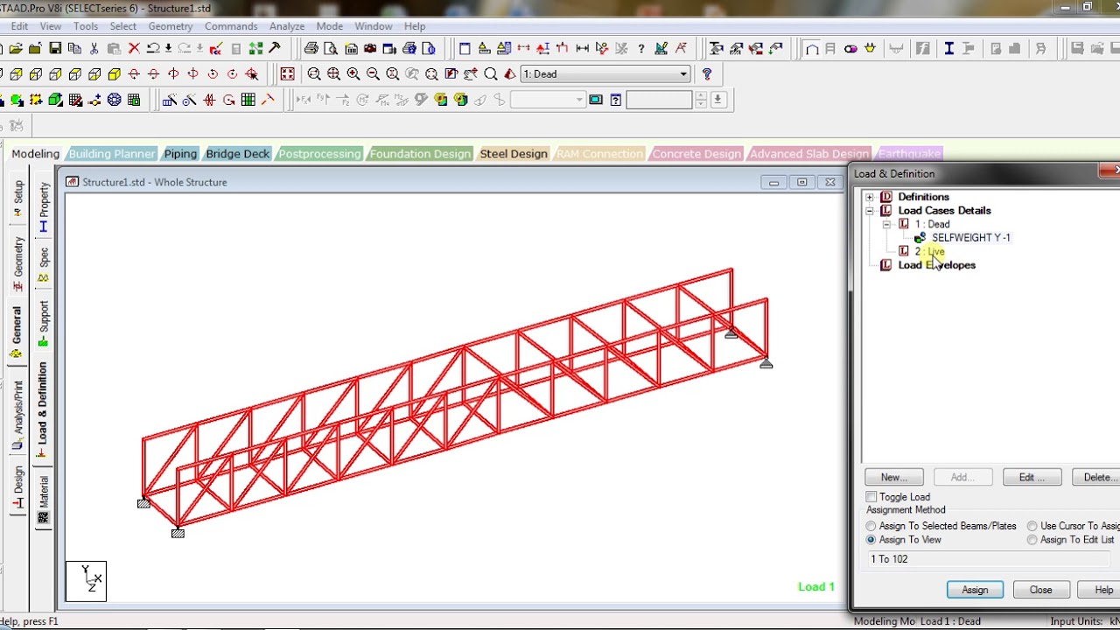The width and height of the screenshot is (1120, 630).
Task: Click the Dimension beams icon
Action: tap(582, 48)
